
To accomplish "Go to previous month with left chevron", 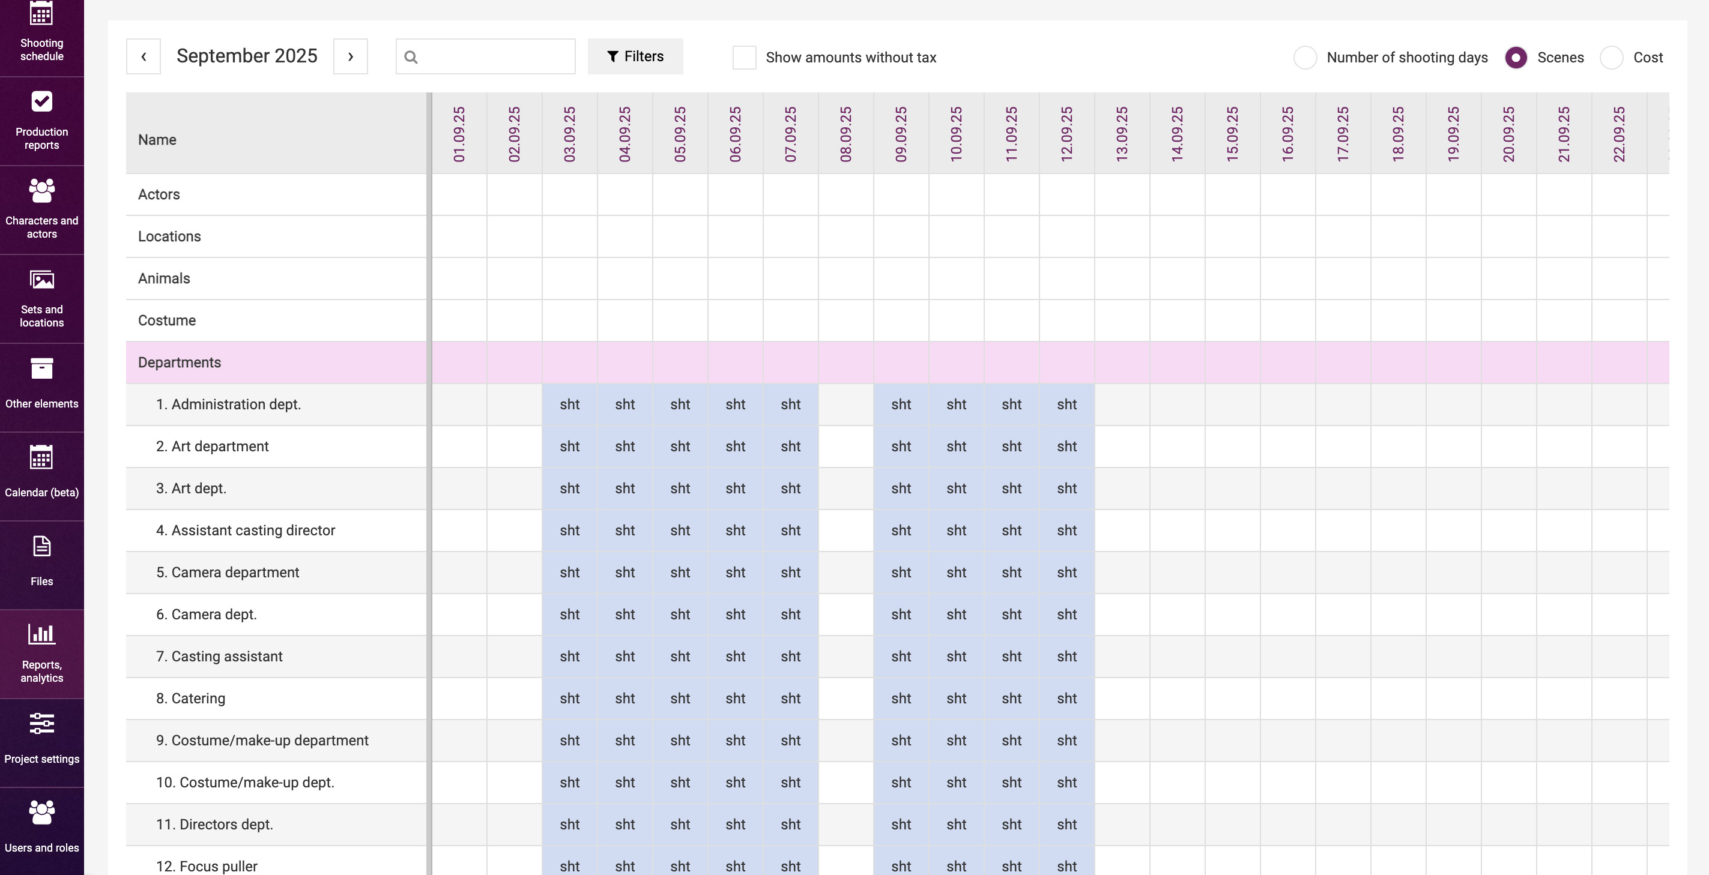I will (144, 56).
